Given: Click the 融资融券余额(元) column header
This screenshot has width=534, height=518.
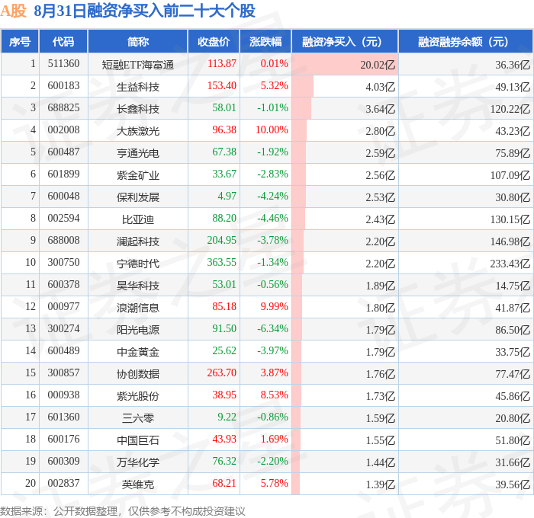Looking at the screenshot, I should pos(465,41).
